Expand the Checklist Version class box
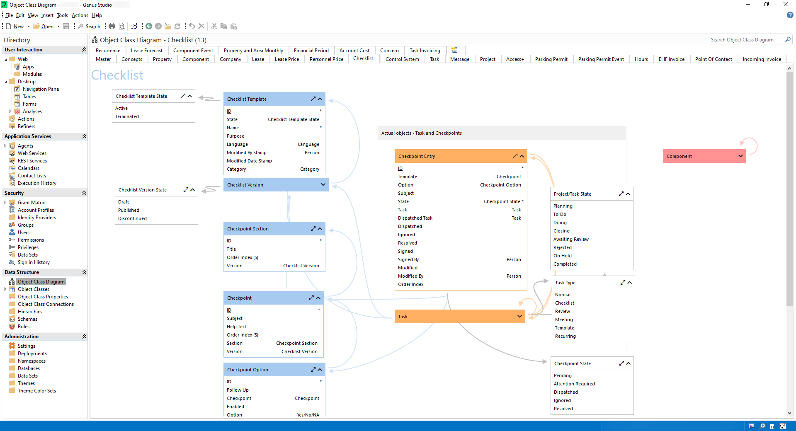 tap(323, 185)
